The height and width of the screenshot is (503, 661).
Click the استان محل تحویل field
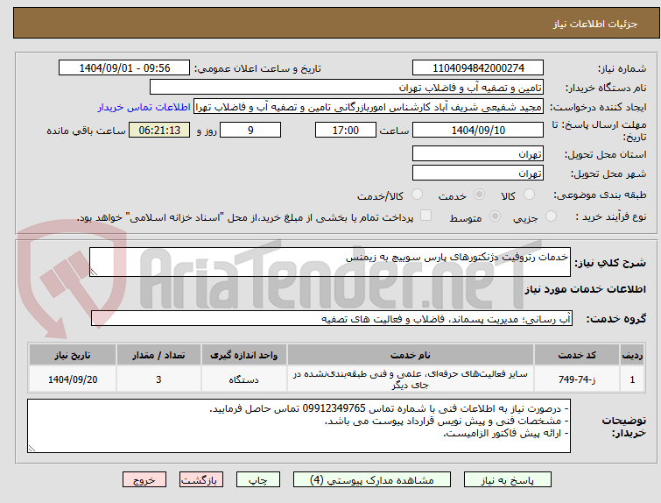click(478, 154)
